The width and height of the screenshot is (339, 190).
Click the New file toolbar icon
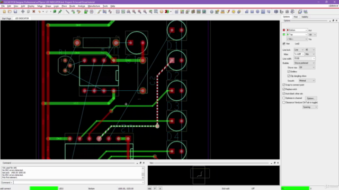4,12
